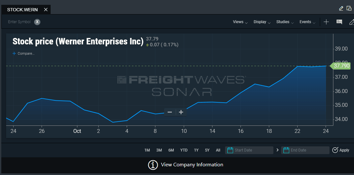This screenshot has height=175, width=354.
Task: Open the Start Date calendar icon
Action: coord(230,150)
